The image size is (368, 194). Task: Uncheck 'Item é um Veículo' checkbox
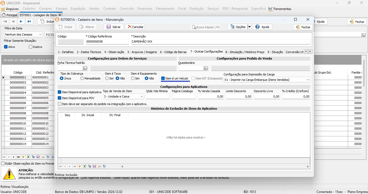163,78
